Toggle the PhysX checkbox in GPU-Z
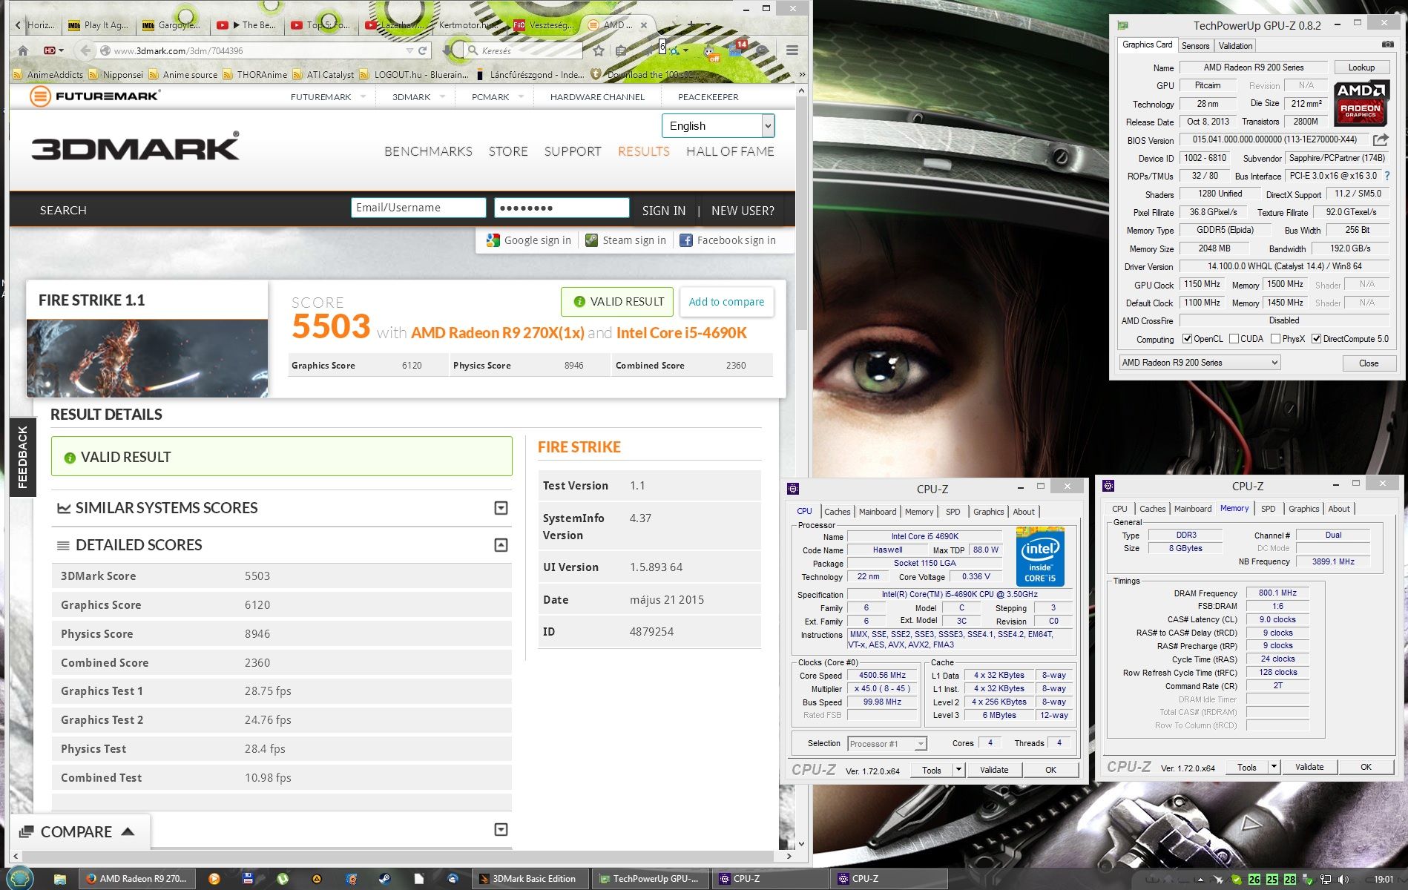The height and width of the screenshot is (890, 1408). pos(1275,339)
